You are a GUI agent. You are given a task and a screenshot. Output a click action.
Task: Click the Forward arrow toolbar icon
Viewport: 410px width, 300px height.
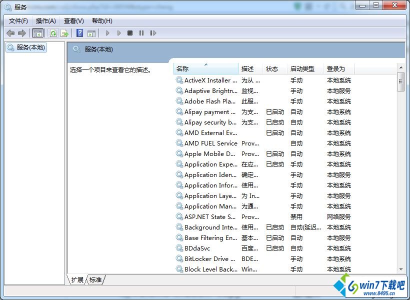pos(21,33)
